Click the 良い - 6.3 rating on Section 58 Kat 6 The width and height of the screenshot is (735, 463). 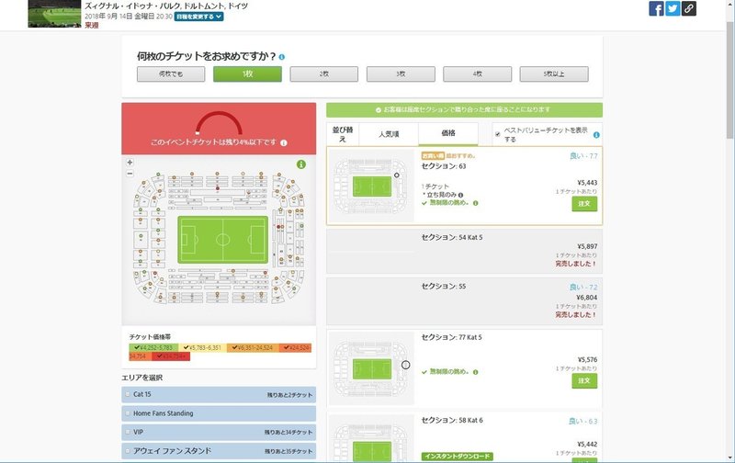click(x=583, y=422)
